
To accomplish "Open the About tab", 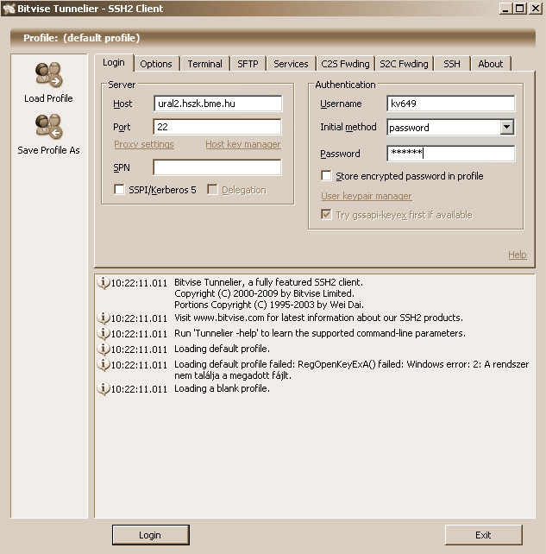I will 490,64.
